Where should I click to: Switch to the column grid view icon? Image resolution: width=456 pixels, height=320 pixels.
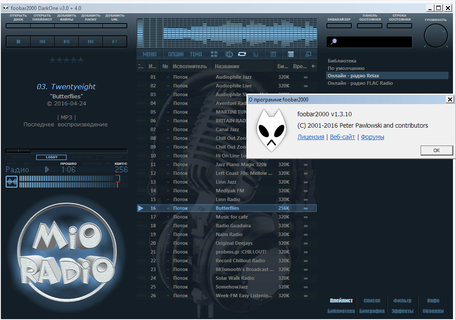[274, 54]
